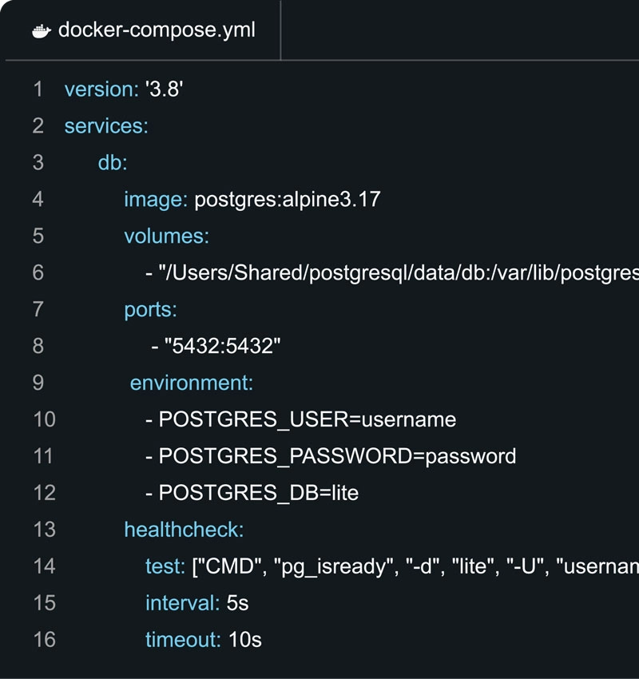Screen dimensions: 639x679
Task: Click the Docker whale icon in tab
Action: pos(42,31)
